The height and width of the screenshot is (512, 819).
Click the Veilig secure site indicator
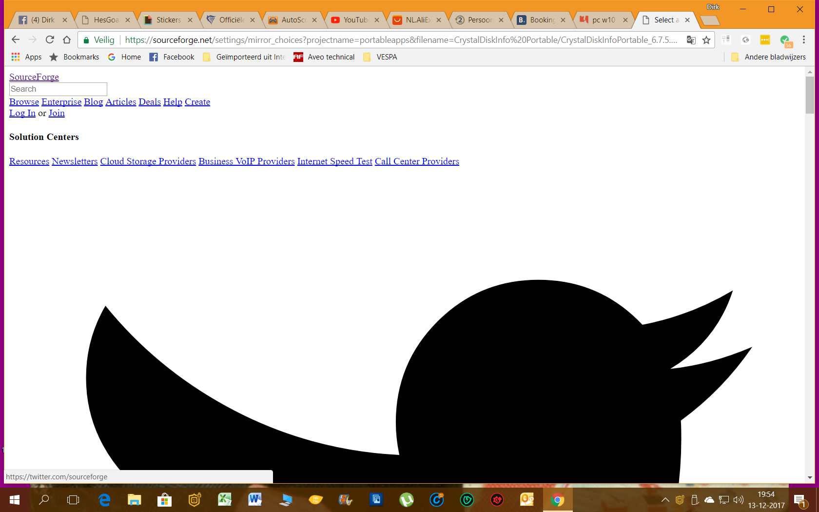point(99,40)
